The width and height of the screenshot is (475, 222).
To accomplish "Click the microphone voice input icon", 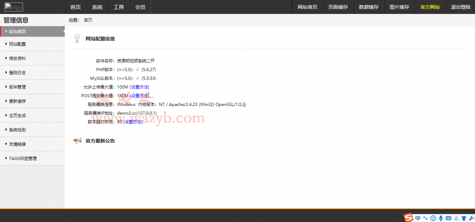I will pos(441,218).
